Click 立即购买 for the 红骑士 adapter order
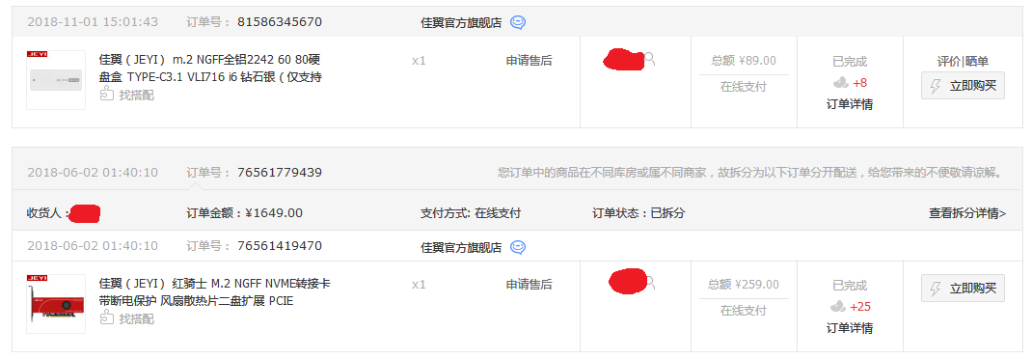This screenshot has height=359, width=1032. 963,289
